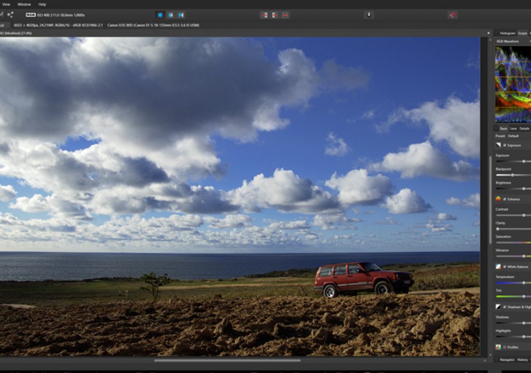
Task: Uncheck the Enhance checkbox
Action: pyautogui.click(x=505, y=199)
